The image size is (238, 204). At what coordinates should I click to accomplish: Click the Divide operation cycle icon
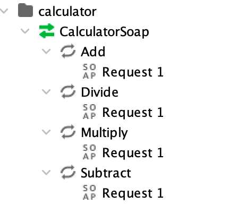pyautogui.click(x=68, y=91)
